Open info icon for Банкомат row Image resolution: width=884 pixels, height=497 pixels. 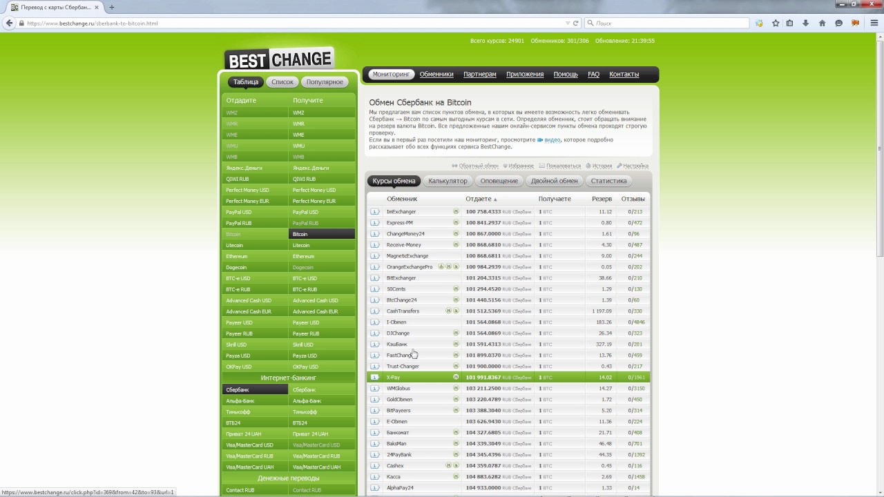[x=375, y=433]
